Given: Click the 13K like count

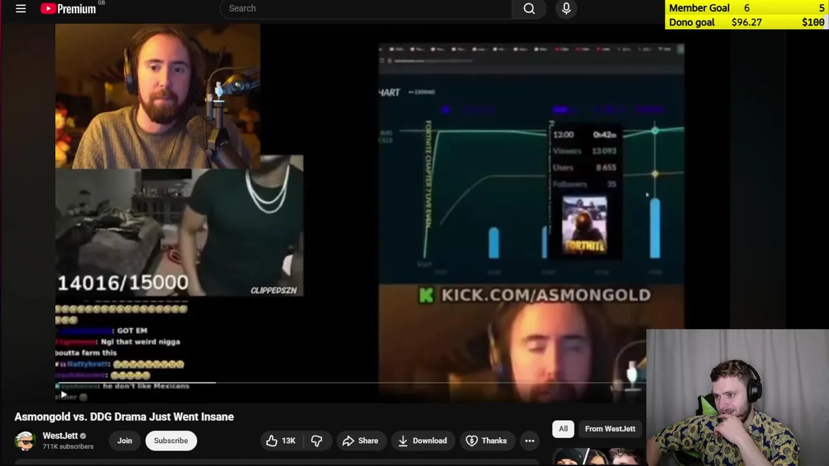Looking at the screenshot, I should [288, 441].
